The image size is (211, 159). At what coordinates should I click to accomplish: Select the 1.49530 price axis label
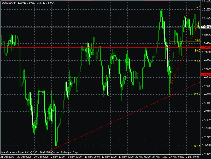(206, 60)
